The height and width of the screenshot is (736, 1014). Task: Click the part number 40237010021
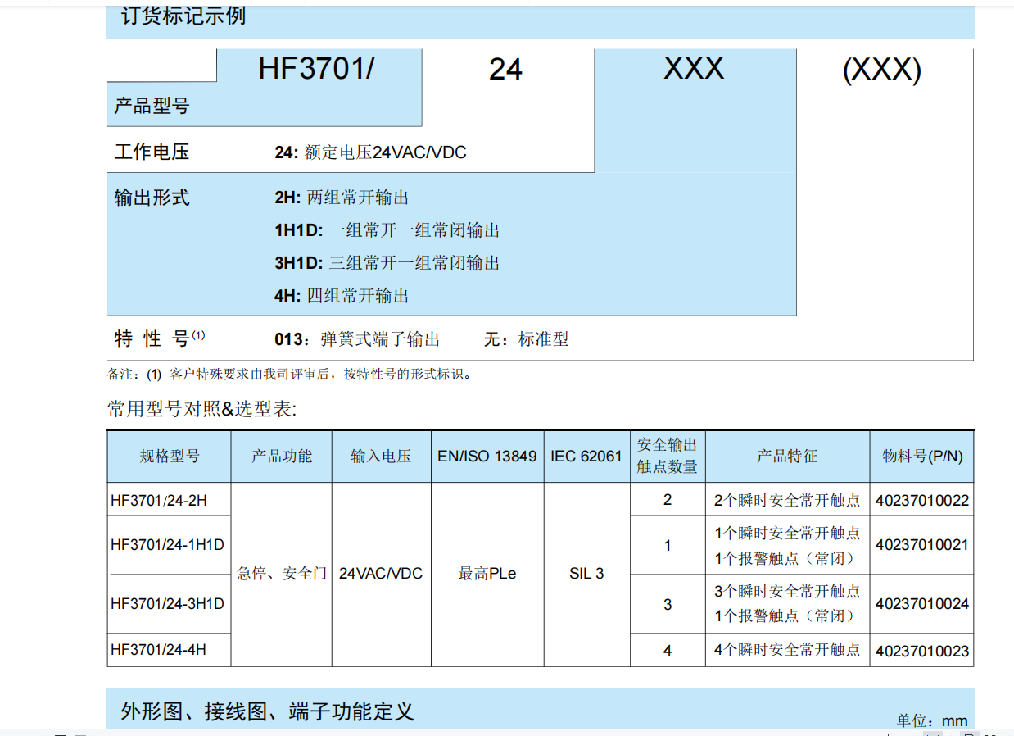(922, 545)
